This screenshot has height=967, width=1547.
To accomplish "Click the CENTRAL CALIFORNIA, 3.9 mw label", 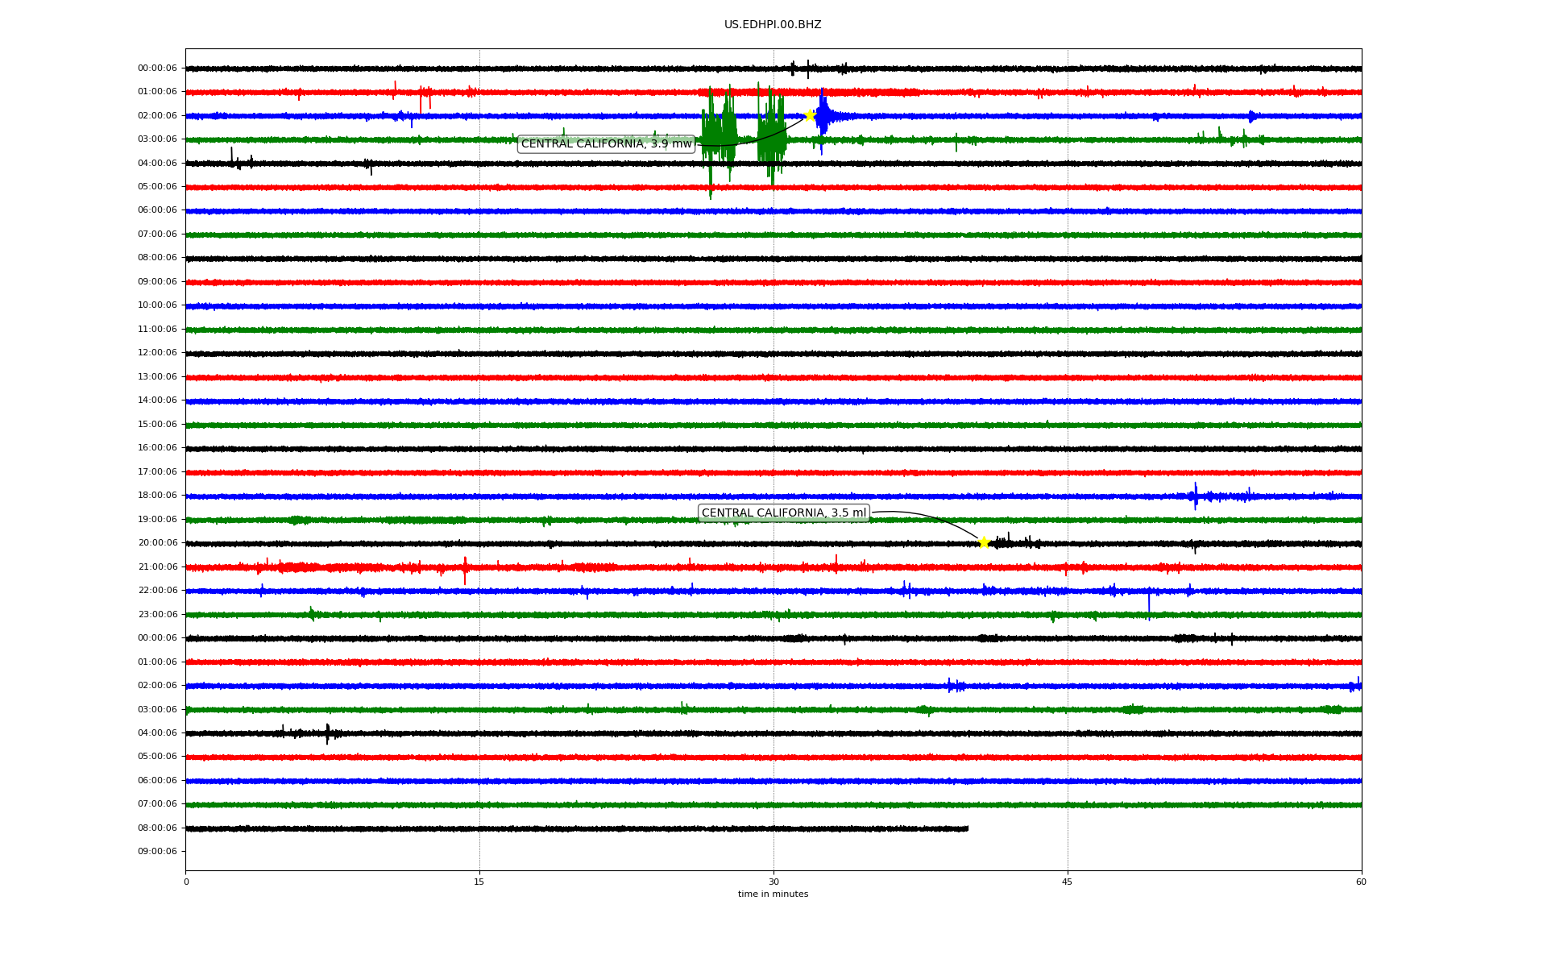I will click(x=606, y=144).
